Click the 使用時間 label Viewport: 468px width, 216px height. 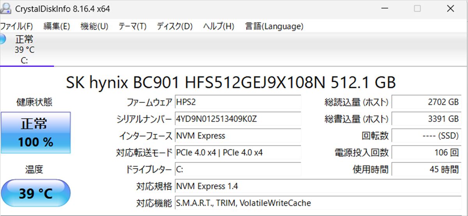click(x=370, y=169)
